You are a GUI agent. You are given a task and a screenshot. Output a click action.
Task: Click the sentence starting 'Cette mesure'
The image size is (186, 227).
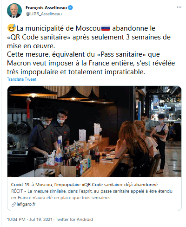tap(91, 63)
